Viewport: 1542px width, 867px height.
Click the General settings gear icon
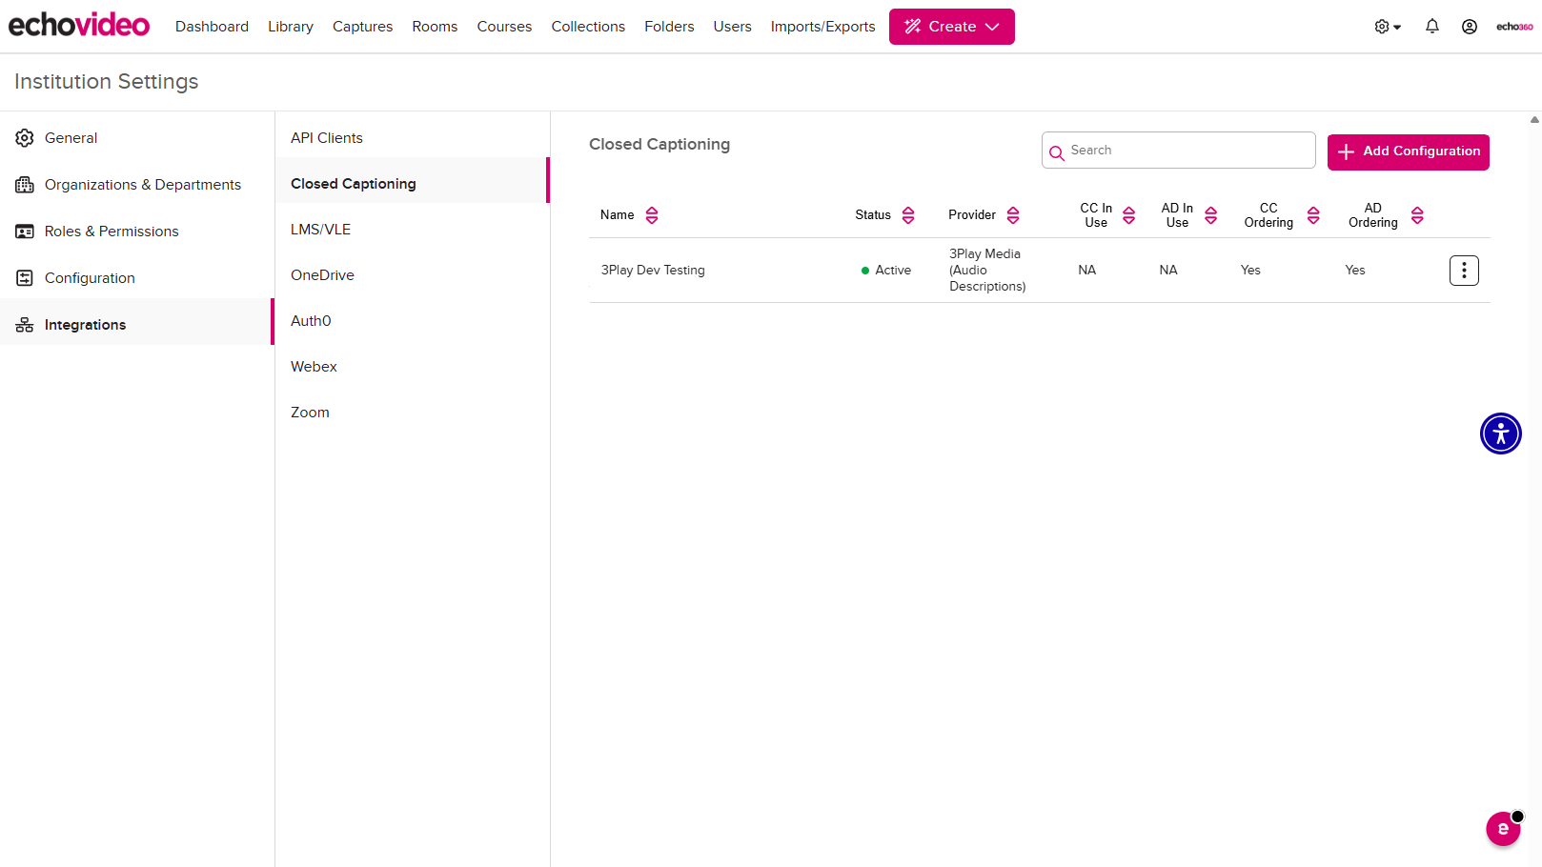point(24,137)
